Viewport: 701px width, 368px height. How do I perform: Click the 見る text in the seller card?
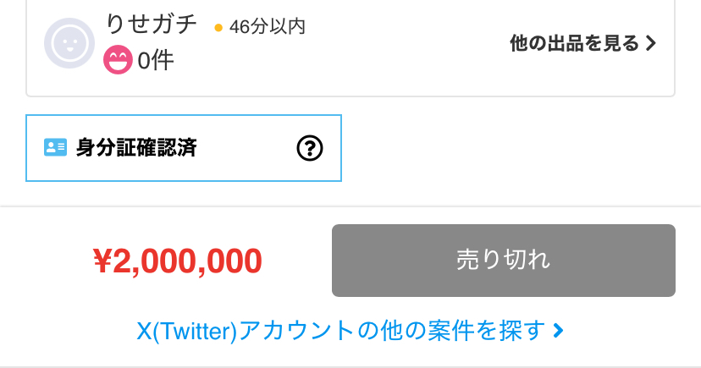point(622,43)
